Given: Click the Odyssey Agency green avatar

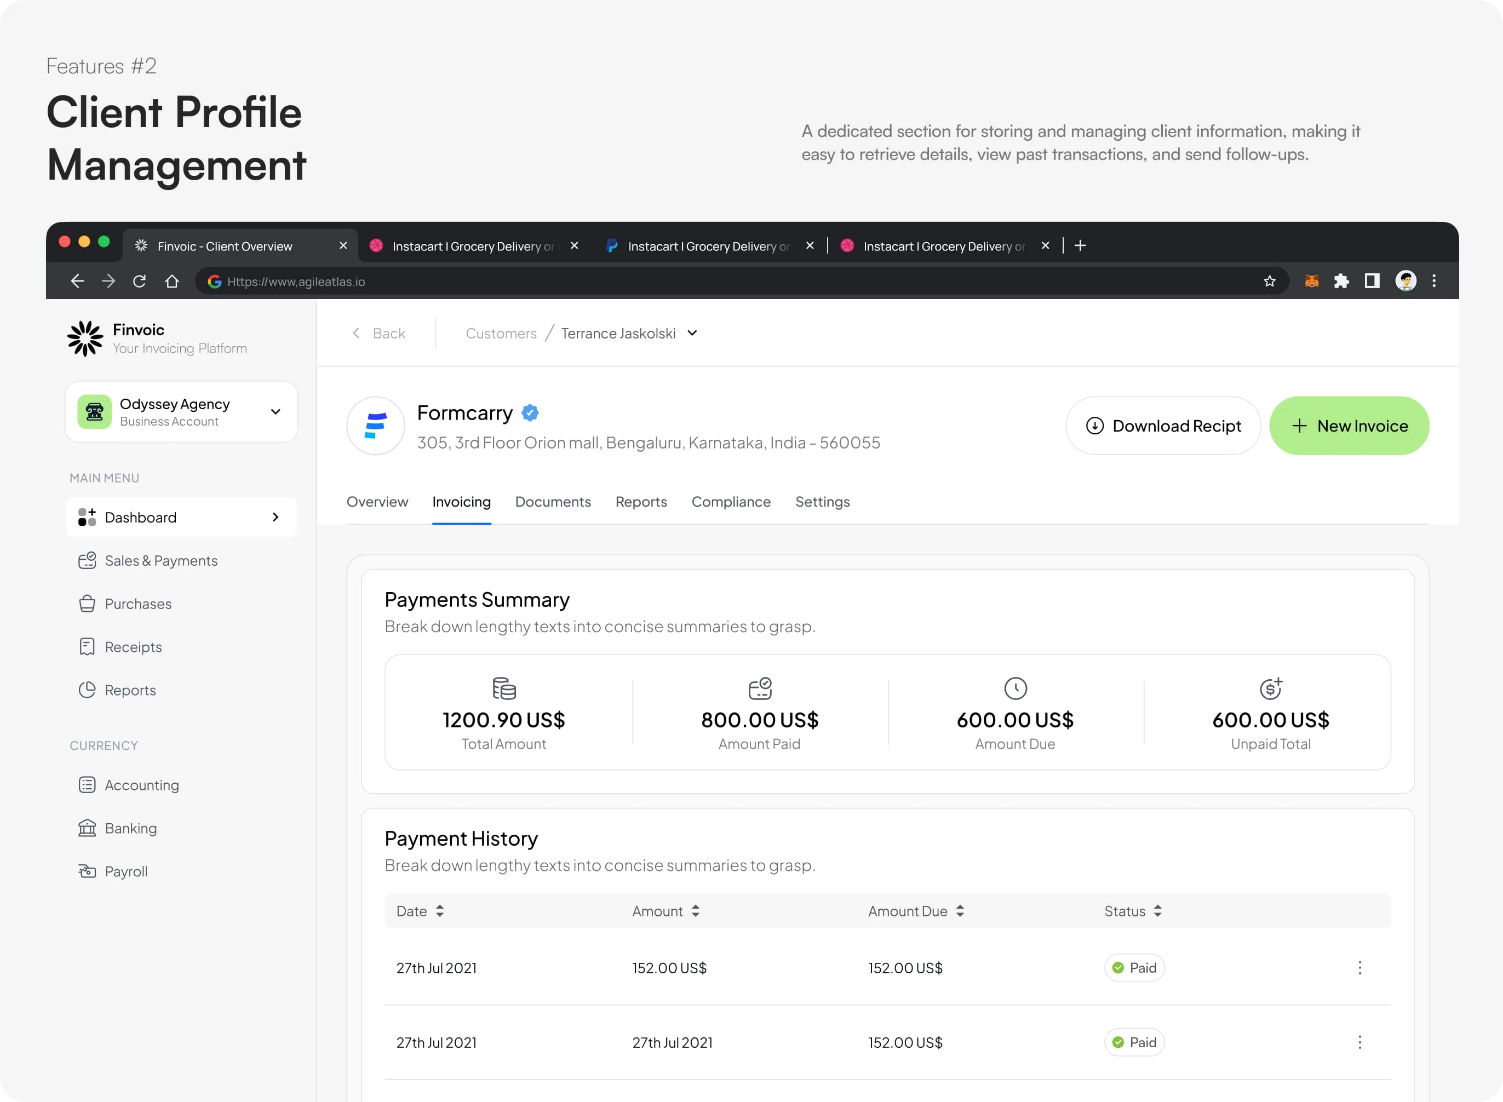Looking at the screenshot, I should pos(94,411).
